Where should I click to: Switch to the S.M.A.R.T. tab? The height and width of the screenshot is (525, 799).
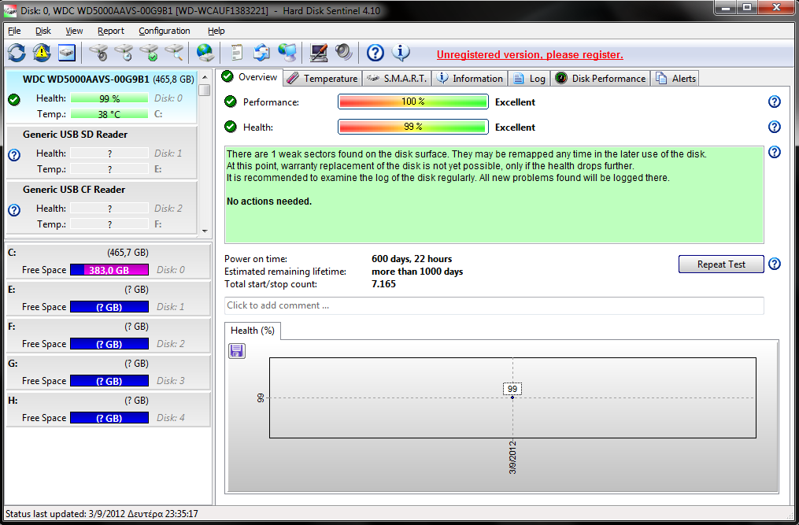(397, 79)
